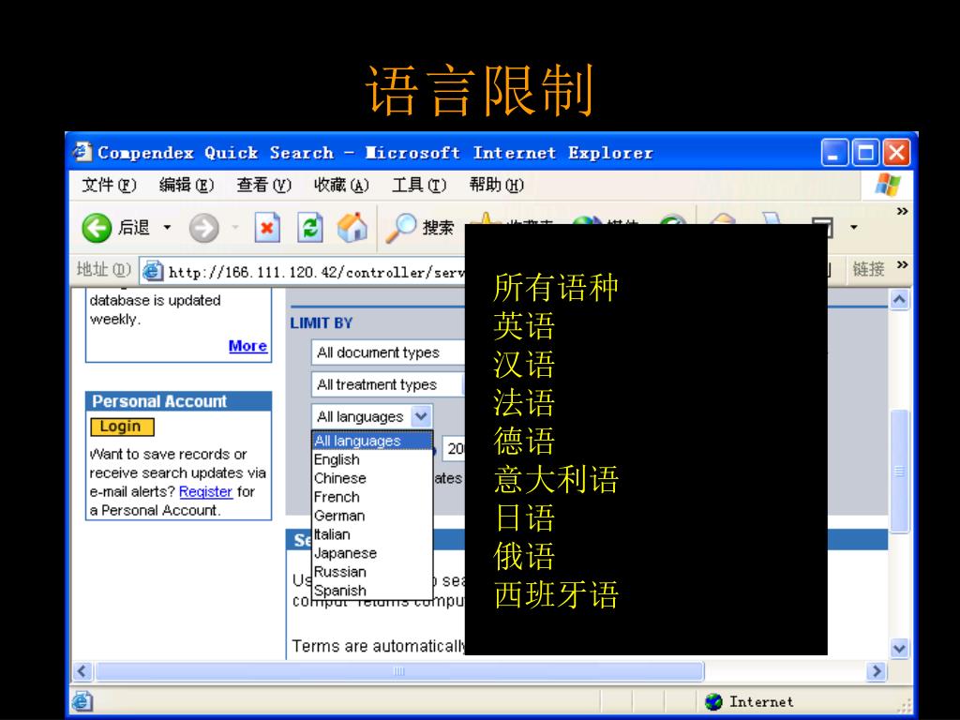Screen dimensions: 960x720
Task: Click the Internet zone globe icon
Action: point(713,701)
